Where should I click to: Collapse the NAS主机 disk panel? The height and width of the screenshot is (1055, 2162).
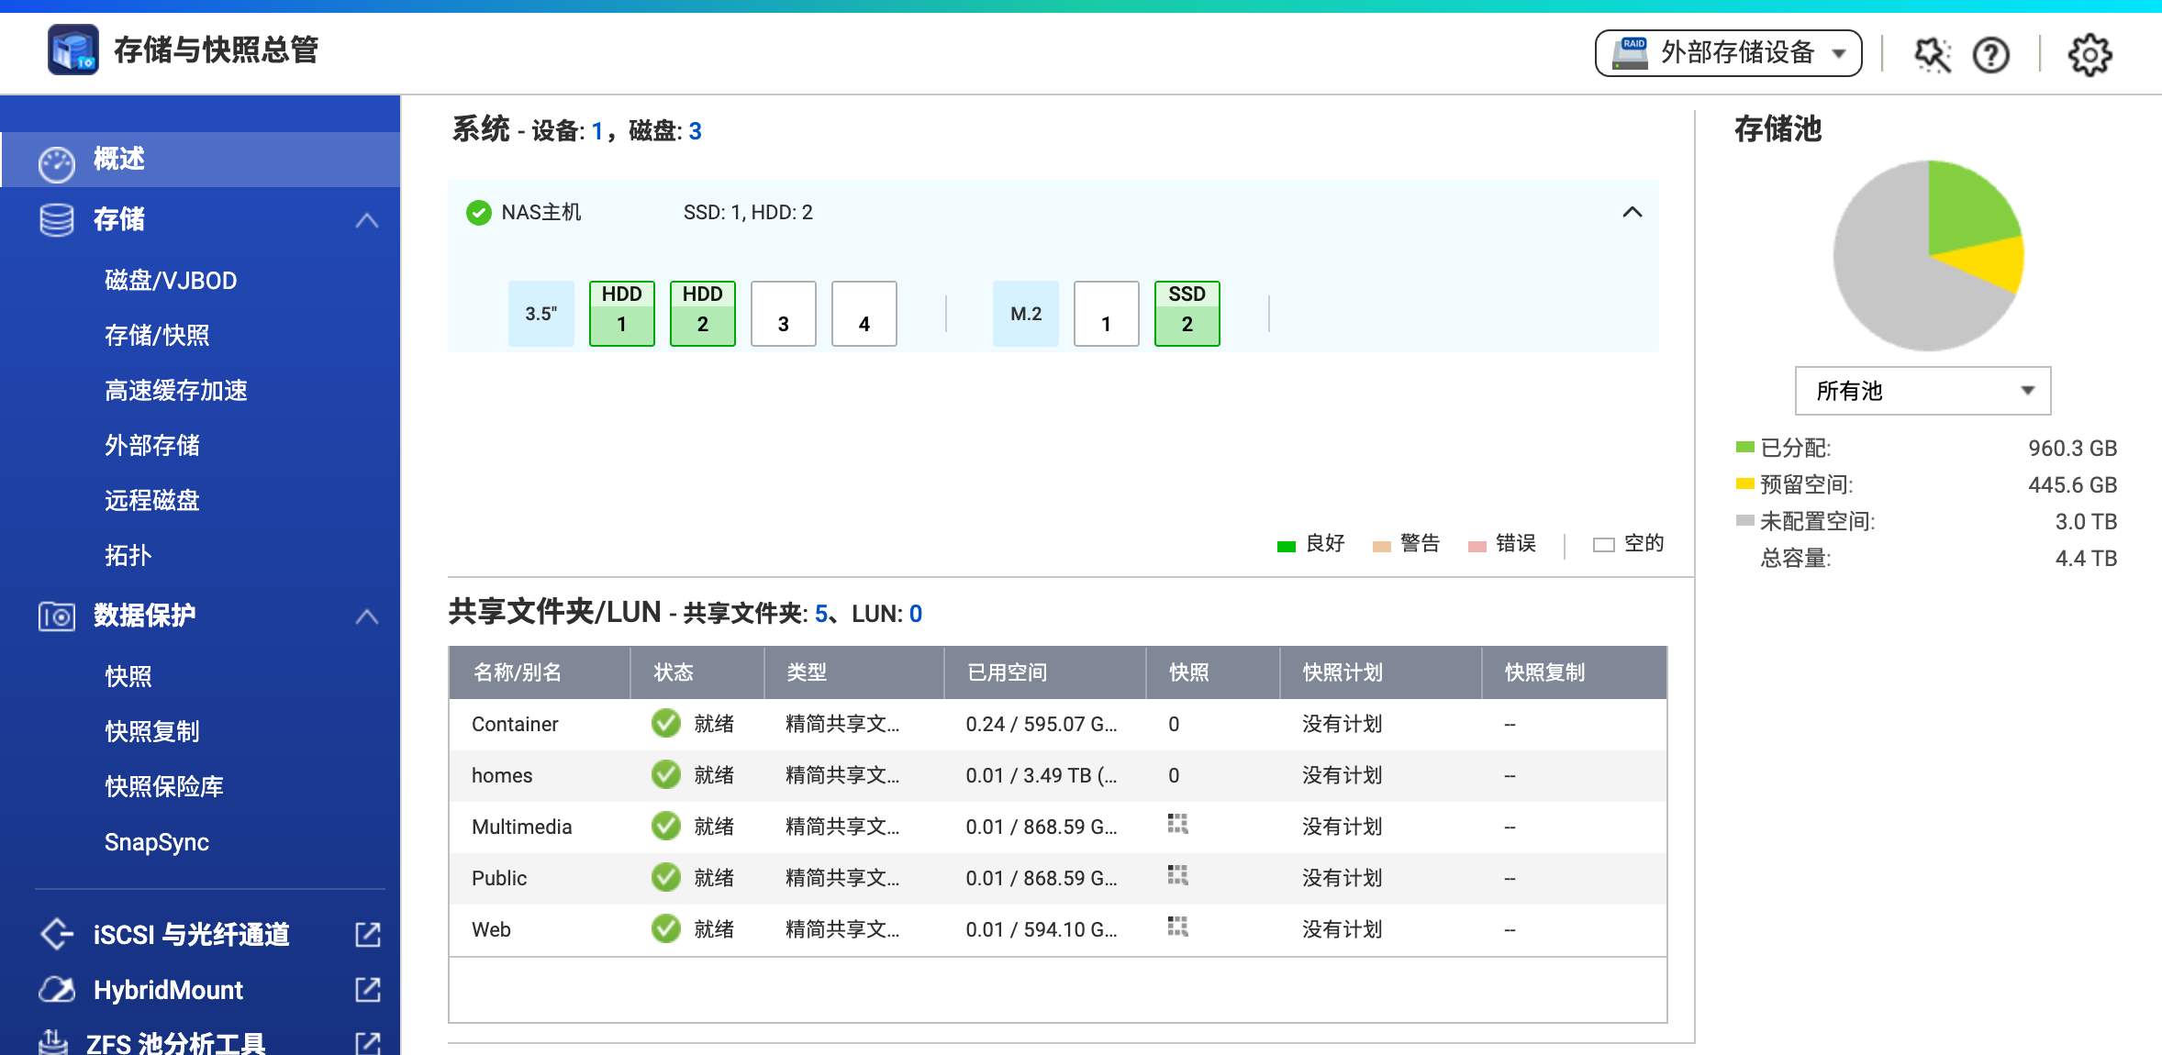[1632, 212]
